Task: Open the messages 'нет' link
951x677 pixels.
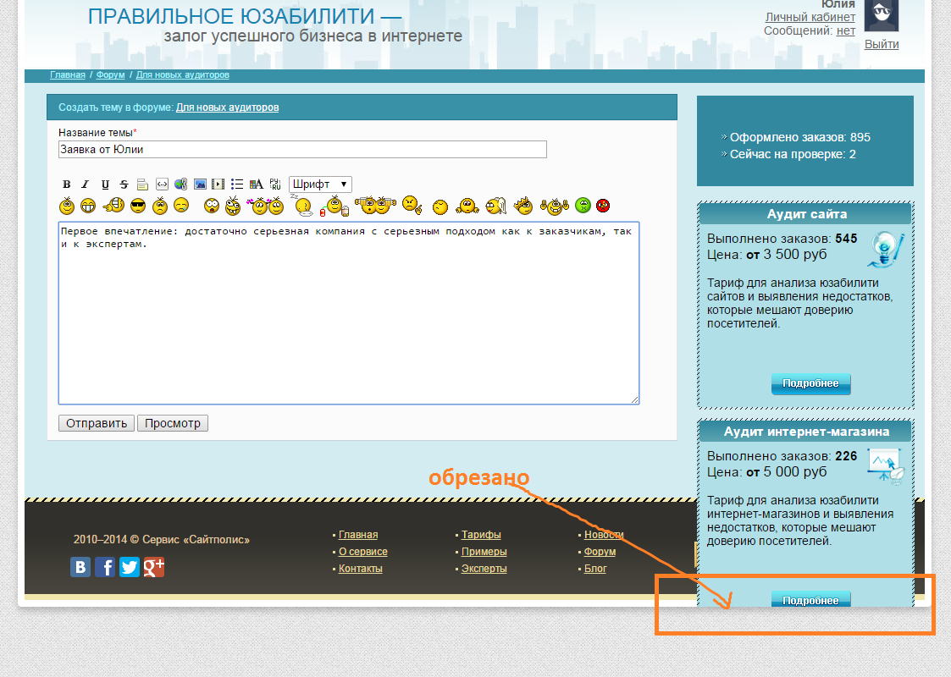Action: pyautogui.click(x=846, y=31)
